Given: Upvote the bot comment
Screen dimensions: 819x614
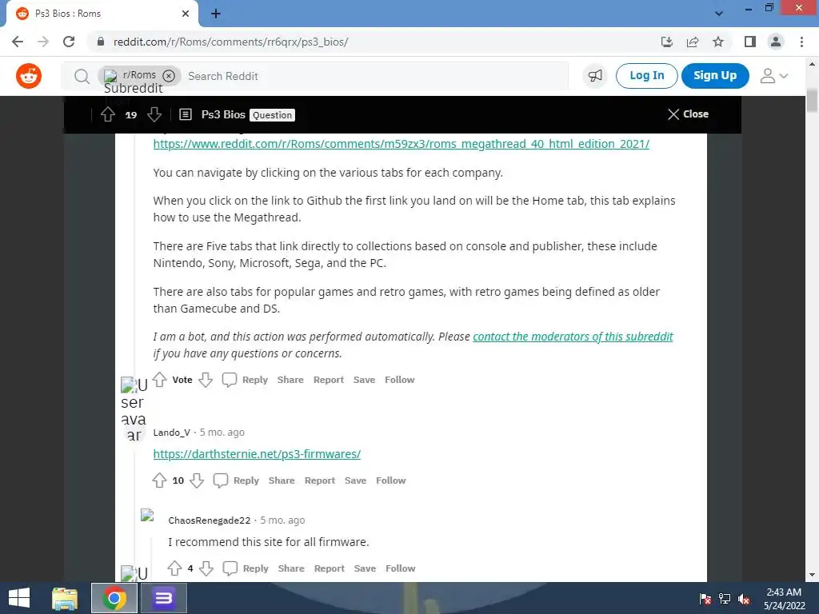Looking at the screenshot, I should tap(160, 380).
